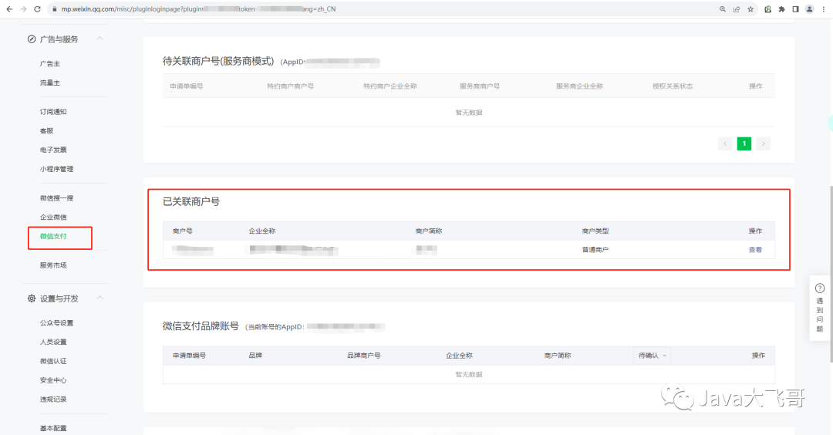
Task: Open 基本配置 in the sidebar
Action: pos(53,428)
